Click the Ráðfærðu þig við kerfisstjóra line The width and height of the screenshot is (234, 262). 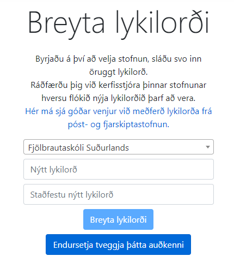click(x=118, y=85)
